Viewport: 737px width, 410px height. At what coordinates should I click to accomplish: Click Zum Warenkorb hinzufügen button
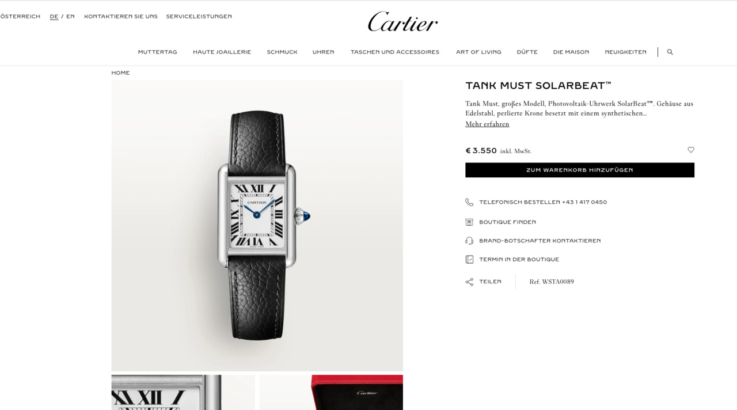tap(580, 170)
